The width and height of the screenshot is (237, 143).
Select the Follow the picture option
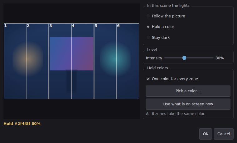tap(166, 16)
